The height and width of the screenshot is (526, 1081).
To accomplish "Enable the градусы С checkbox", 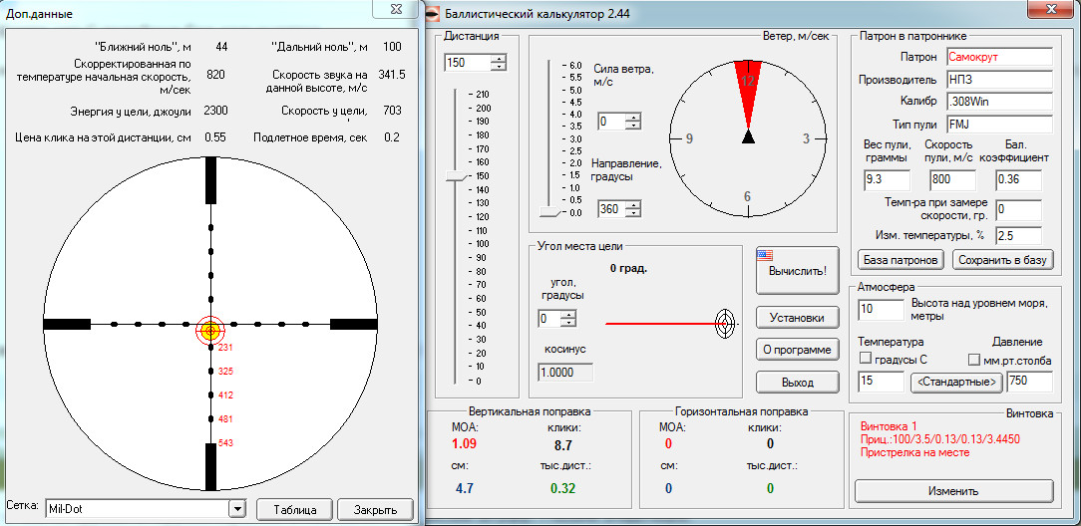I will pos(866,360).
